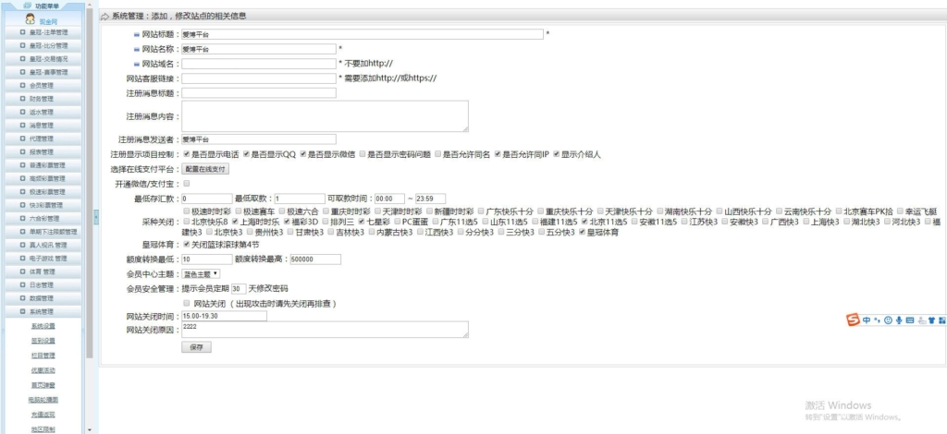Viewport: 947px width, 434px height.
Task: Open 栏目管理 submenu item in sidebar
Action: (43, 355)
